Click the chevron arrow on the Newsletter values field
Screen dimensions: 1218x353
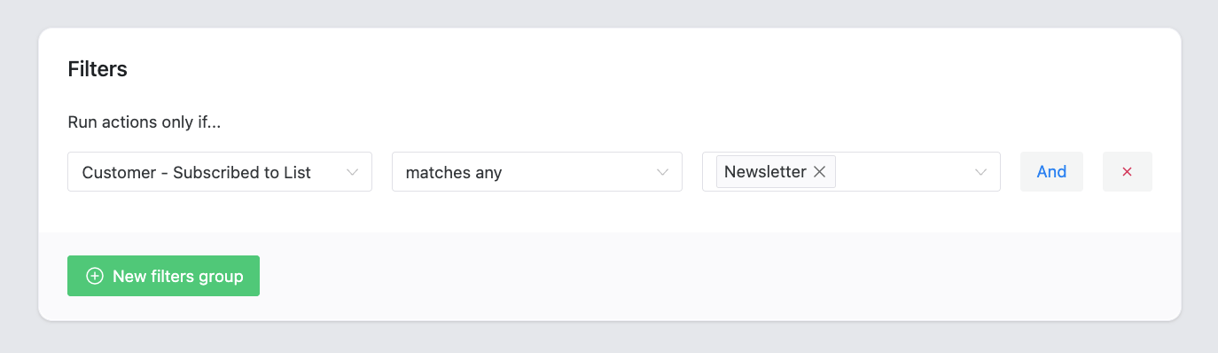[x=980, y=172]
